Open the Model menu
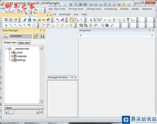The width and height of the screenshot is (157, 124). 135,9
